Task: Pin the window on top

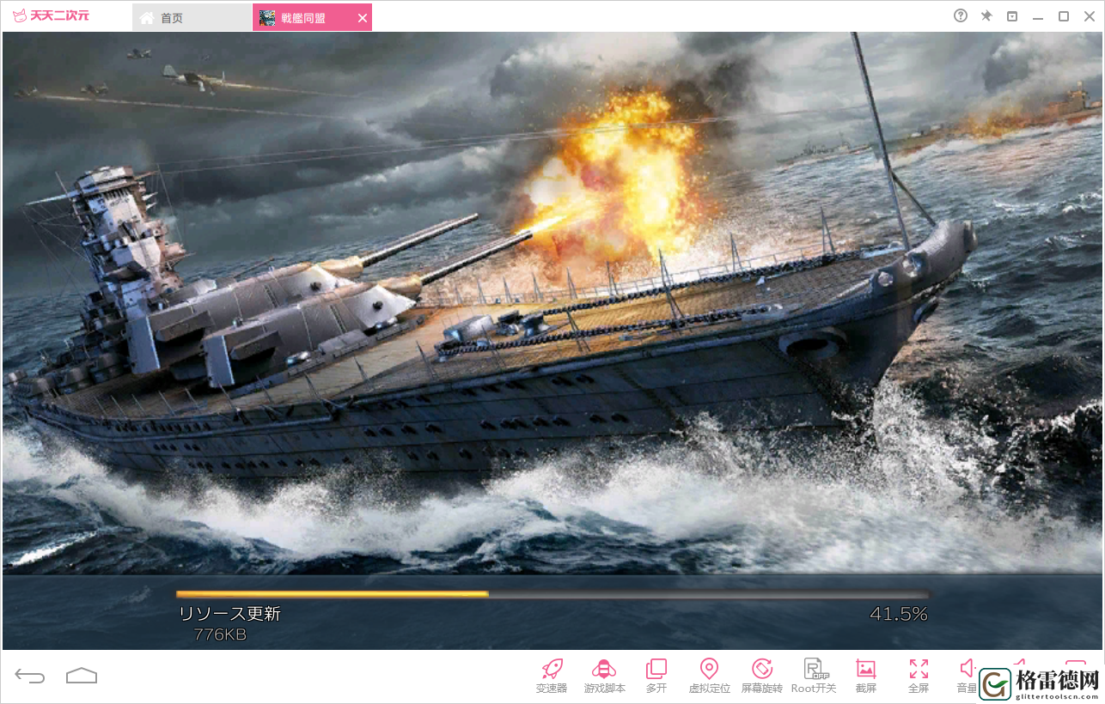Action: pos(986,16)
